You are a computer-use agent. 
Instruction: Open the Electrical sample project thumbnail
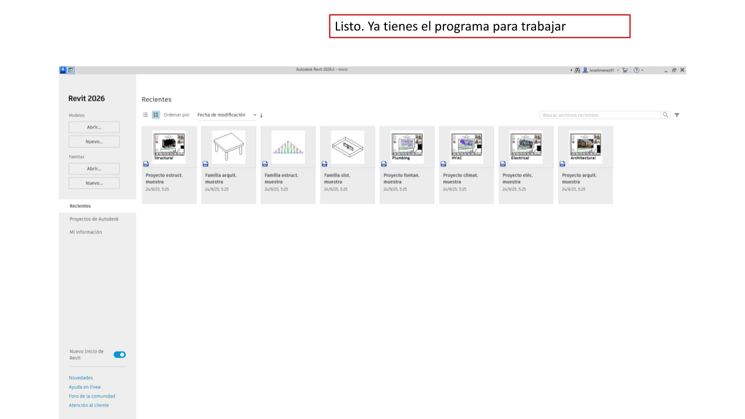(x=526, y=147)
